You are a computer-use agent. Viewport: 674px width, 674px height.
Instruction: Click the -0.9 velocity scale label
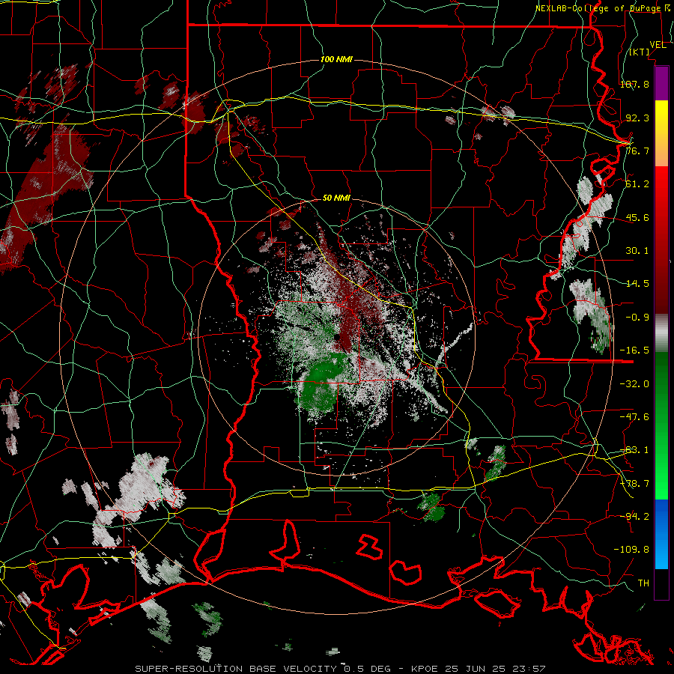pos(637,318)
